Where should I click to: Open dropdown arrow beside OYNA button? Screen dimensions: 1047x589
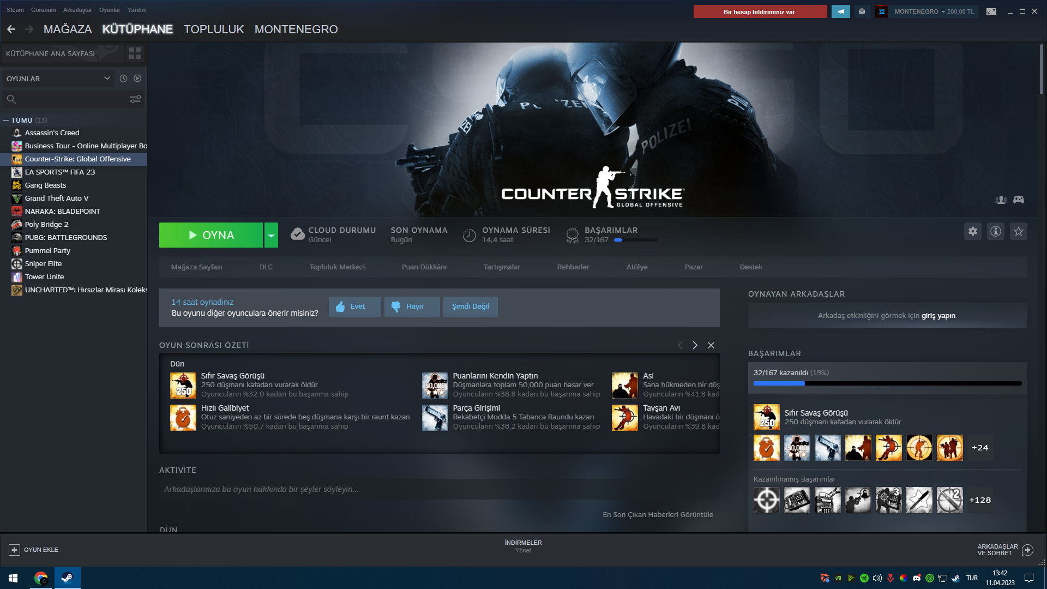point(271,235)
